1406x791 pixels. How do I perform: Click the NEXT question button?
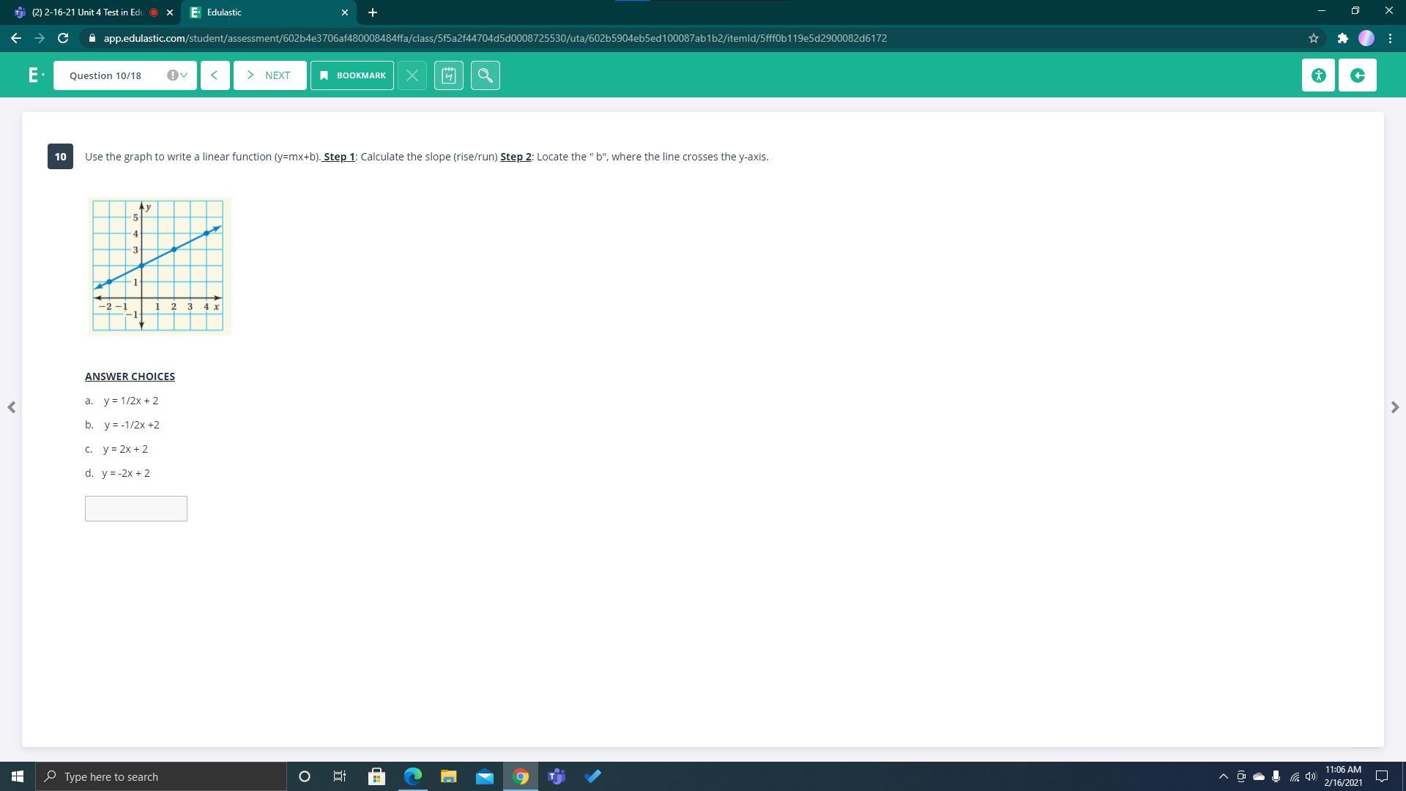(269, 75)
